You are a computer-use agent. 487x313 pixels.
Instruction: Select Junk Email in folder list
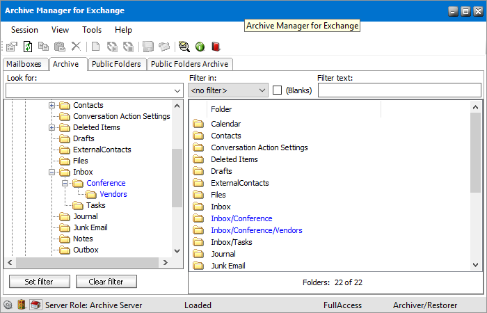[228, 266]
